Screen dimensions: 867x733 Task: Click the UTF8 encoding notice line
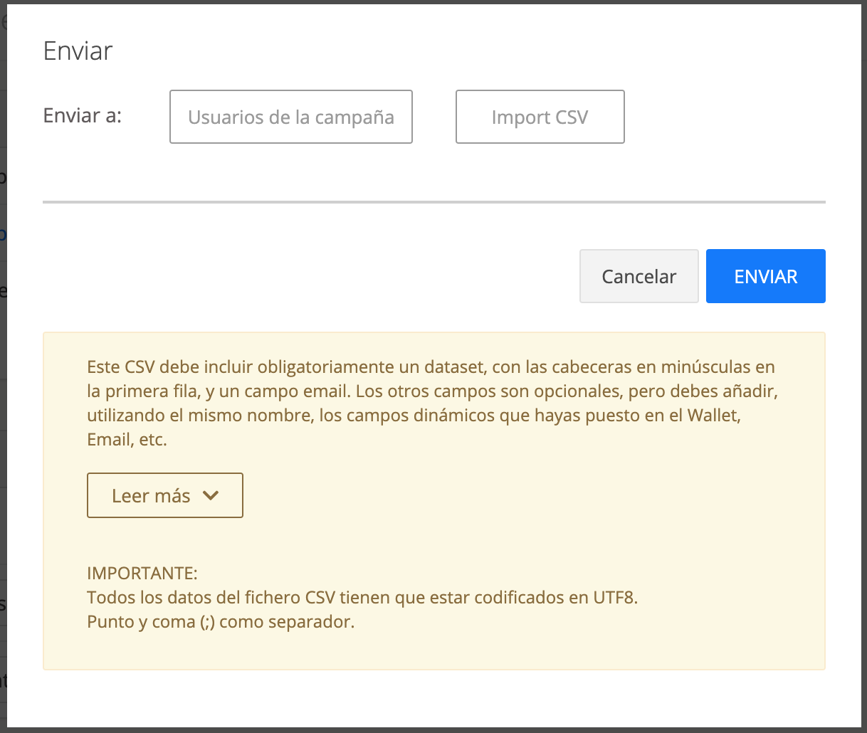pyautogui.click(x=362, y=597)
